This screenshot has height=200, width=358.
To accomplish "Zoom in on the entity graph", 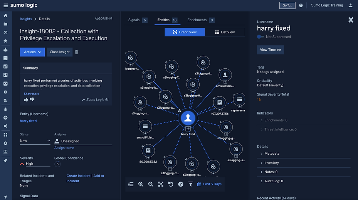I will pos(141,184).
